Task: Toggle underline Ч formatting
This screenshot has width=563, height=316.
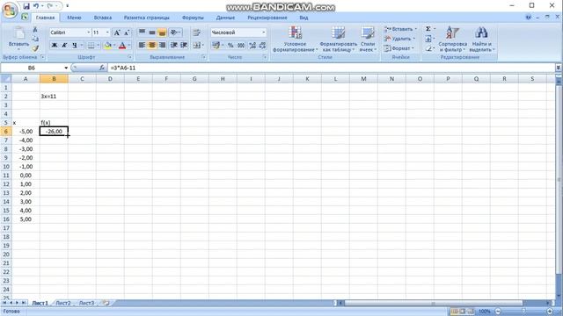Action: click(74, 45)
